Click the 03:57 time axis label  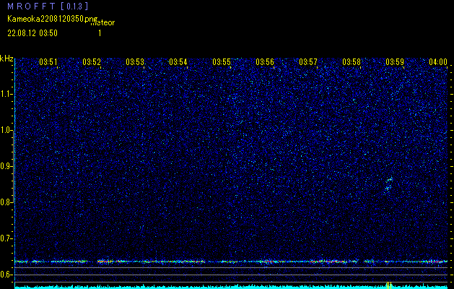click(308, 61)
